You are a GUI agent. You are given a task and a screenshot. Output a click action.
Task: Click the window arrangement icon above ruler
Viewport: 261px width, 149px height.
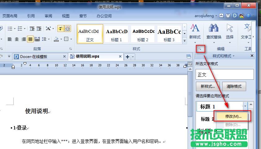point(188,57)
